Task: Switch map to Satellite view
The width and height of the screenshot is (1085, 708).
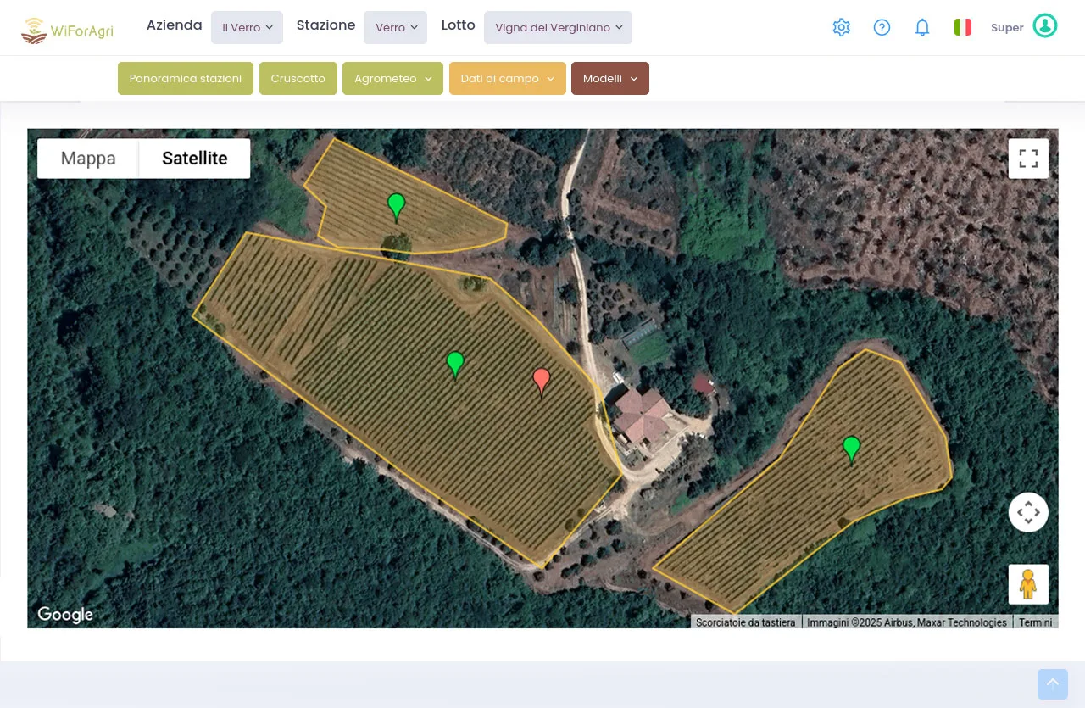Action: click(x=195, y=159)
